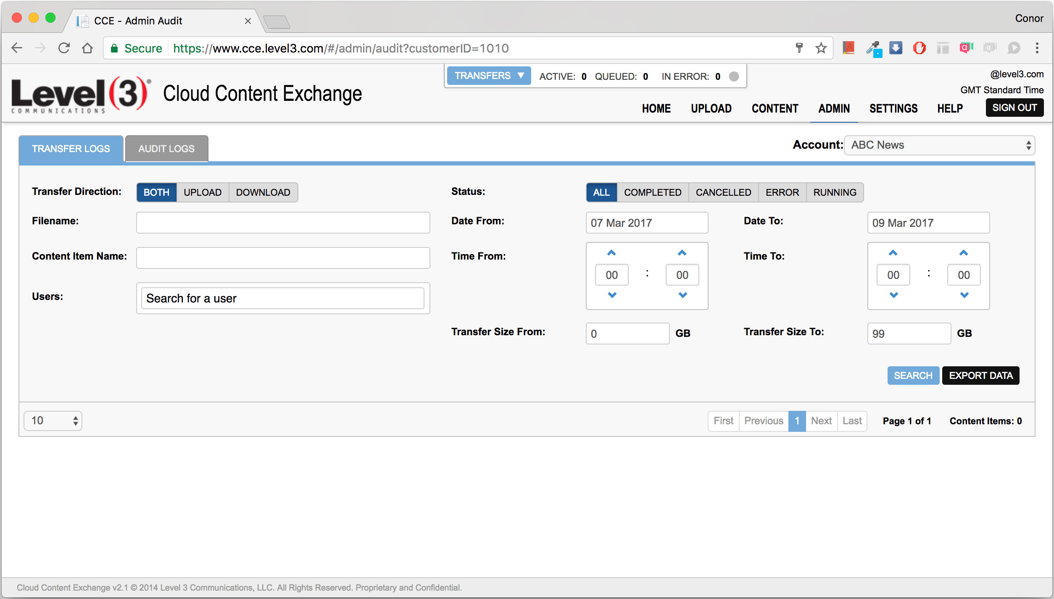Reload the page with the refresh icon

64,48
